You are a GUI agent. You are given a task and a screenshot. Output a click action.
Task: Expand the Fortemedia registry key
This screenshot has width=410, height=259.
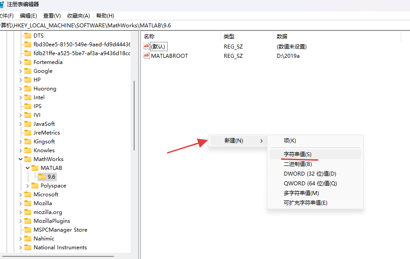pos(20,62)
